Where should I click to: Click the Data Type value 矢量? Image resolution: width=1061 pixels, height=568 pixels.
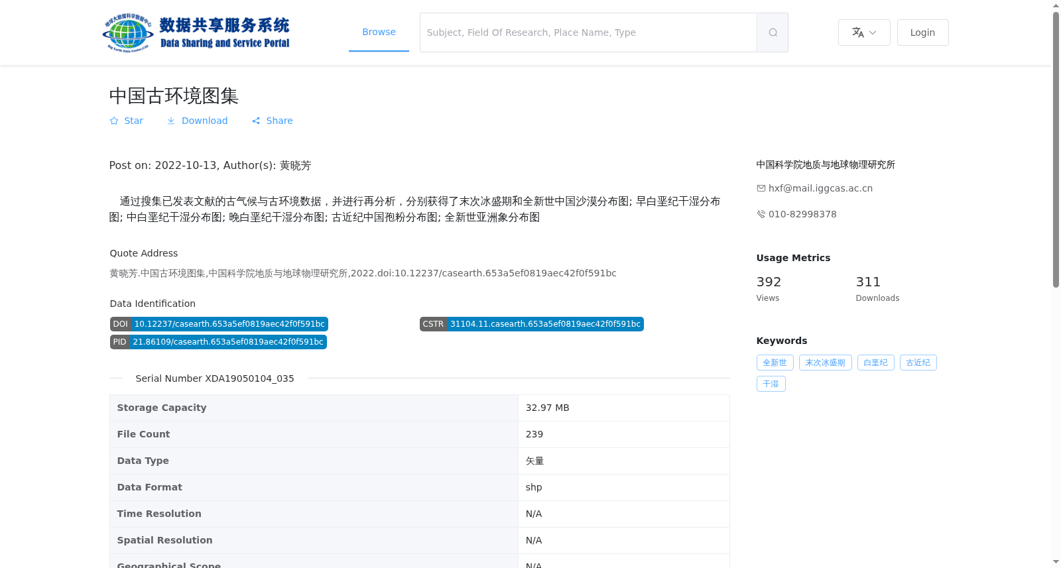point(534,461)
